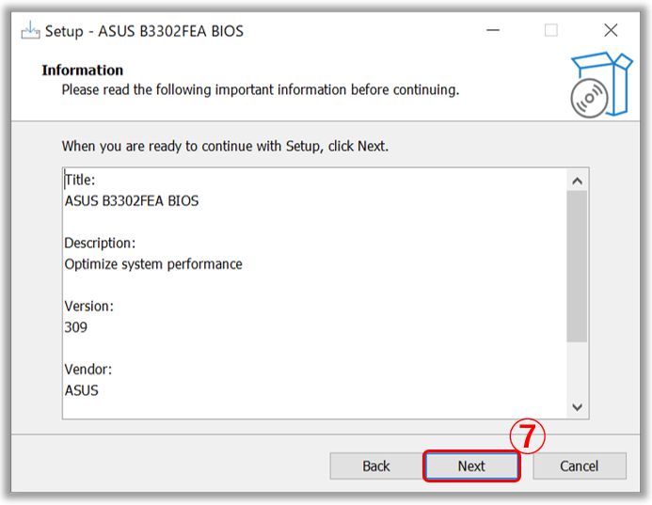The width and height of the screenshot is (652, 505).
Task: Click the Description: label in info box
Action: (100, 244)
